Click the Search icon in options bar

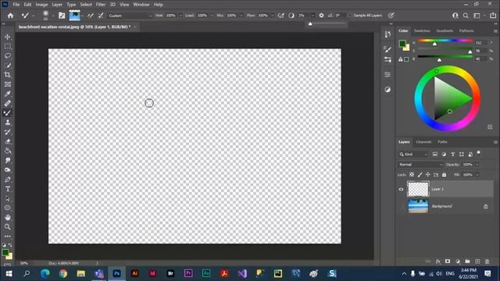pos(466,16)
